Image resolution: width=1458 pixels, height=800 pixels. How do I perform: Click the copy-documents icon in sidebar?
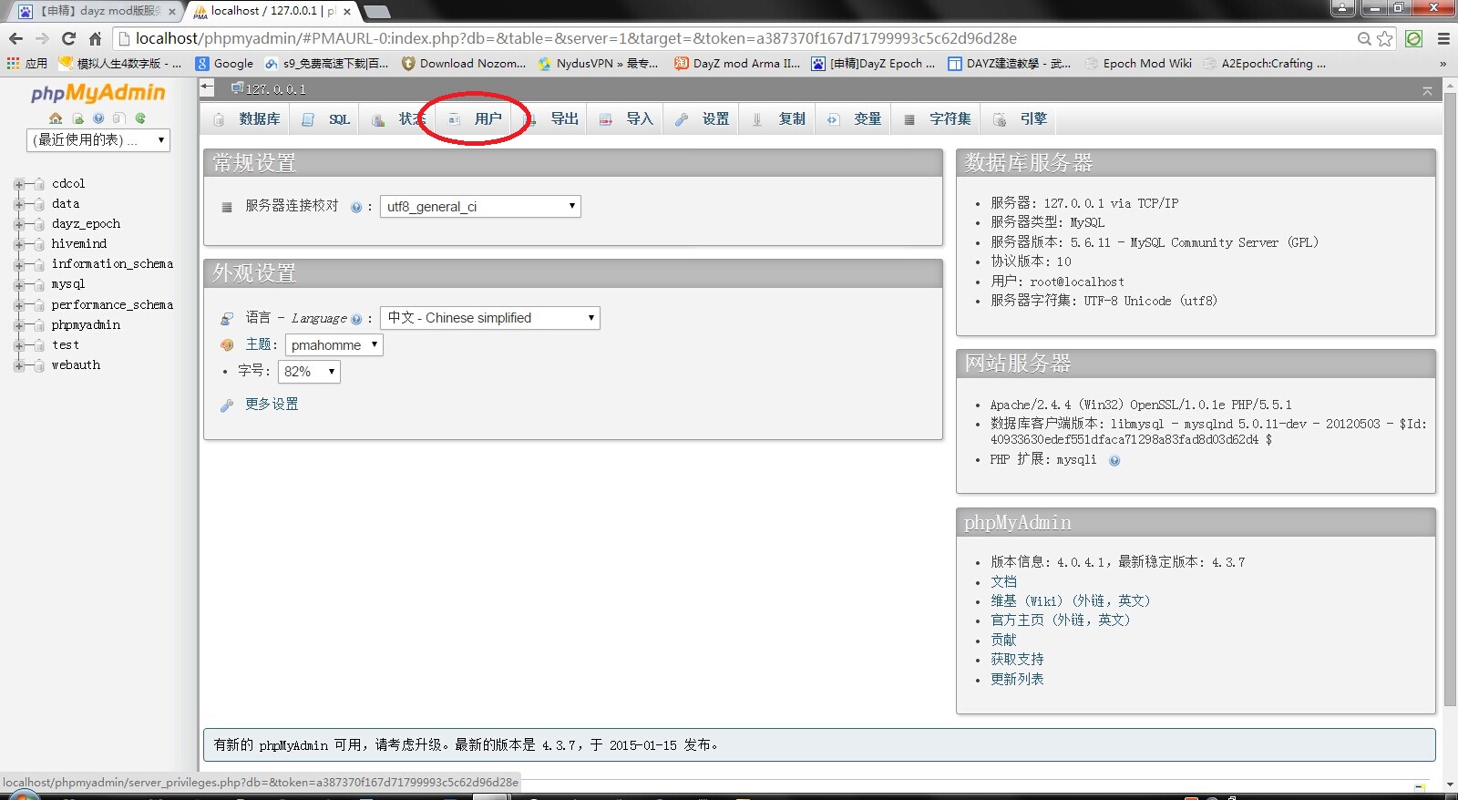point(119,118)
